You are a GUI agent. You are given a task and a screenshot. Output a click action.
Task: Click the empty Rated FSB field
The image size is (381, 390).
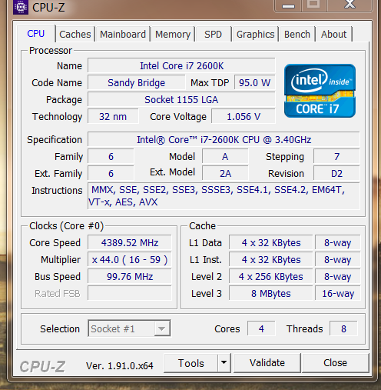130,293
